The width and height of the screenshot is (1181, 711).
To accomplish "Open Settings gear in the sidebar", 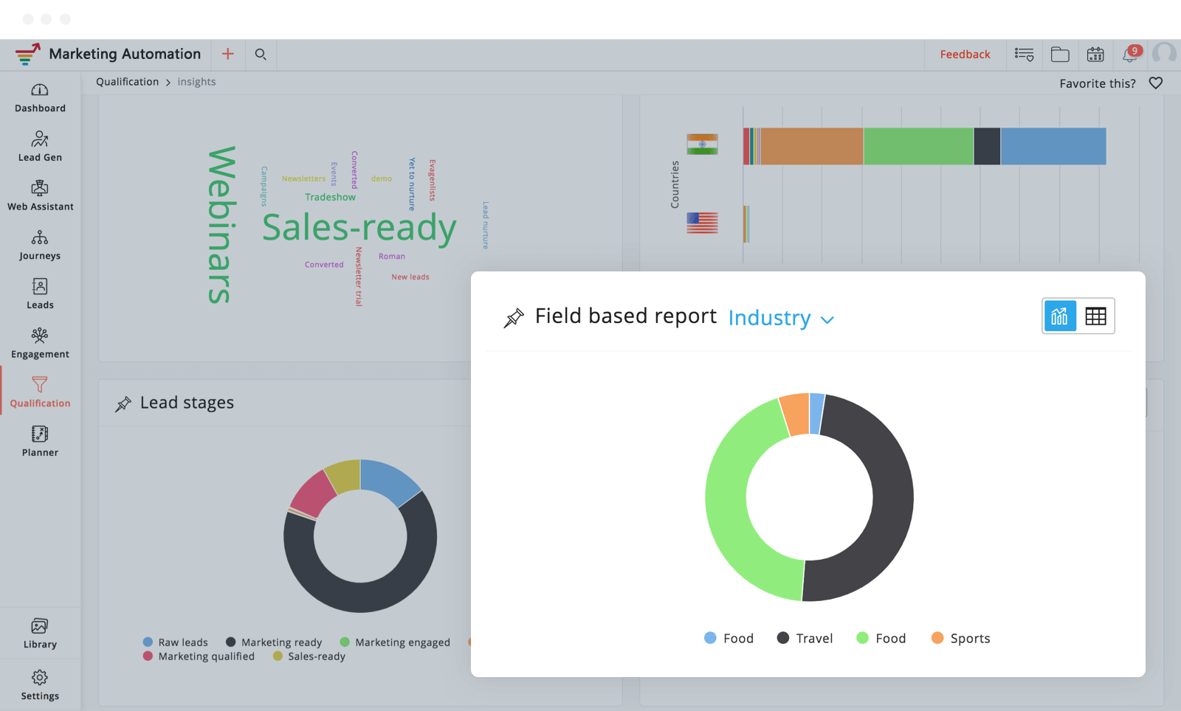I will (40, 685).
